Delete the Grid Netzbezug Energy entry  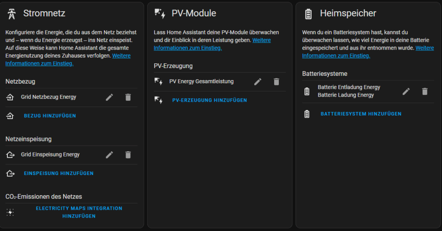(128, 97)
